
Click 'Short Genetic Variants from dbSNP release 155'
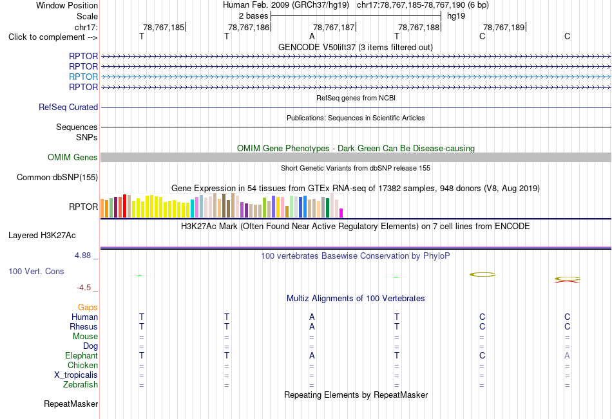click(356, 168)
